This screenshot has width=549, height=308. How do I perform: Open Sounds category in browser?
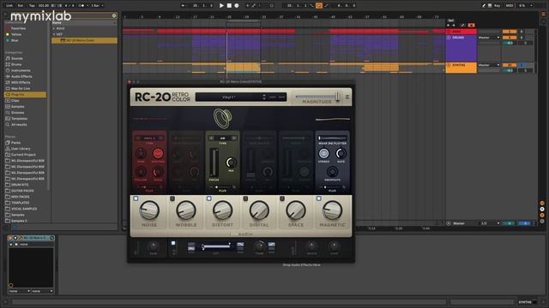pyautogui.click(x=17, y=58)
